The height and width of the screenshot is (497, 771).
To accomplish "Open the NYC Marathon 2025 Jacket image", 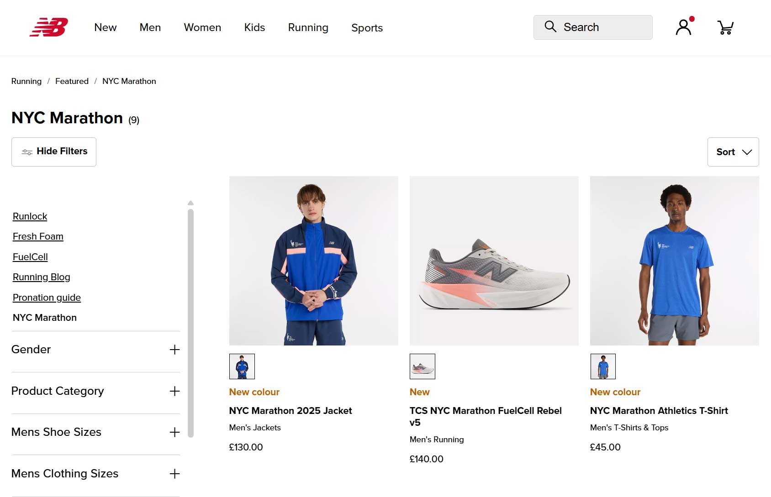I will tap(314, 261).
